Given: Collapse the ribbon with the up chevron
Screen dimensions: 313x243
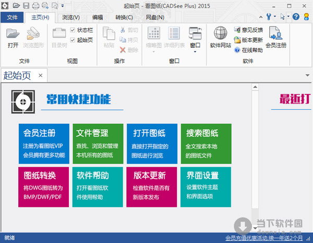Looking at the screenshot, I should pyautogui.click(x=261, y=17).
